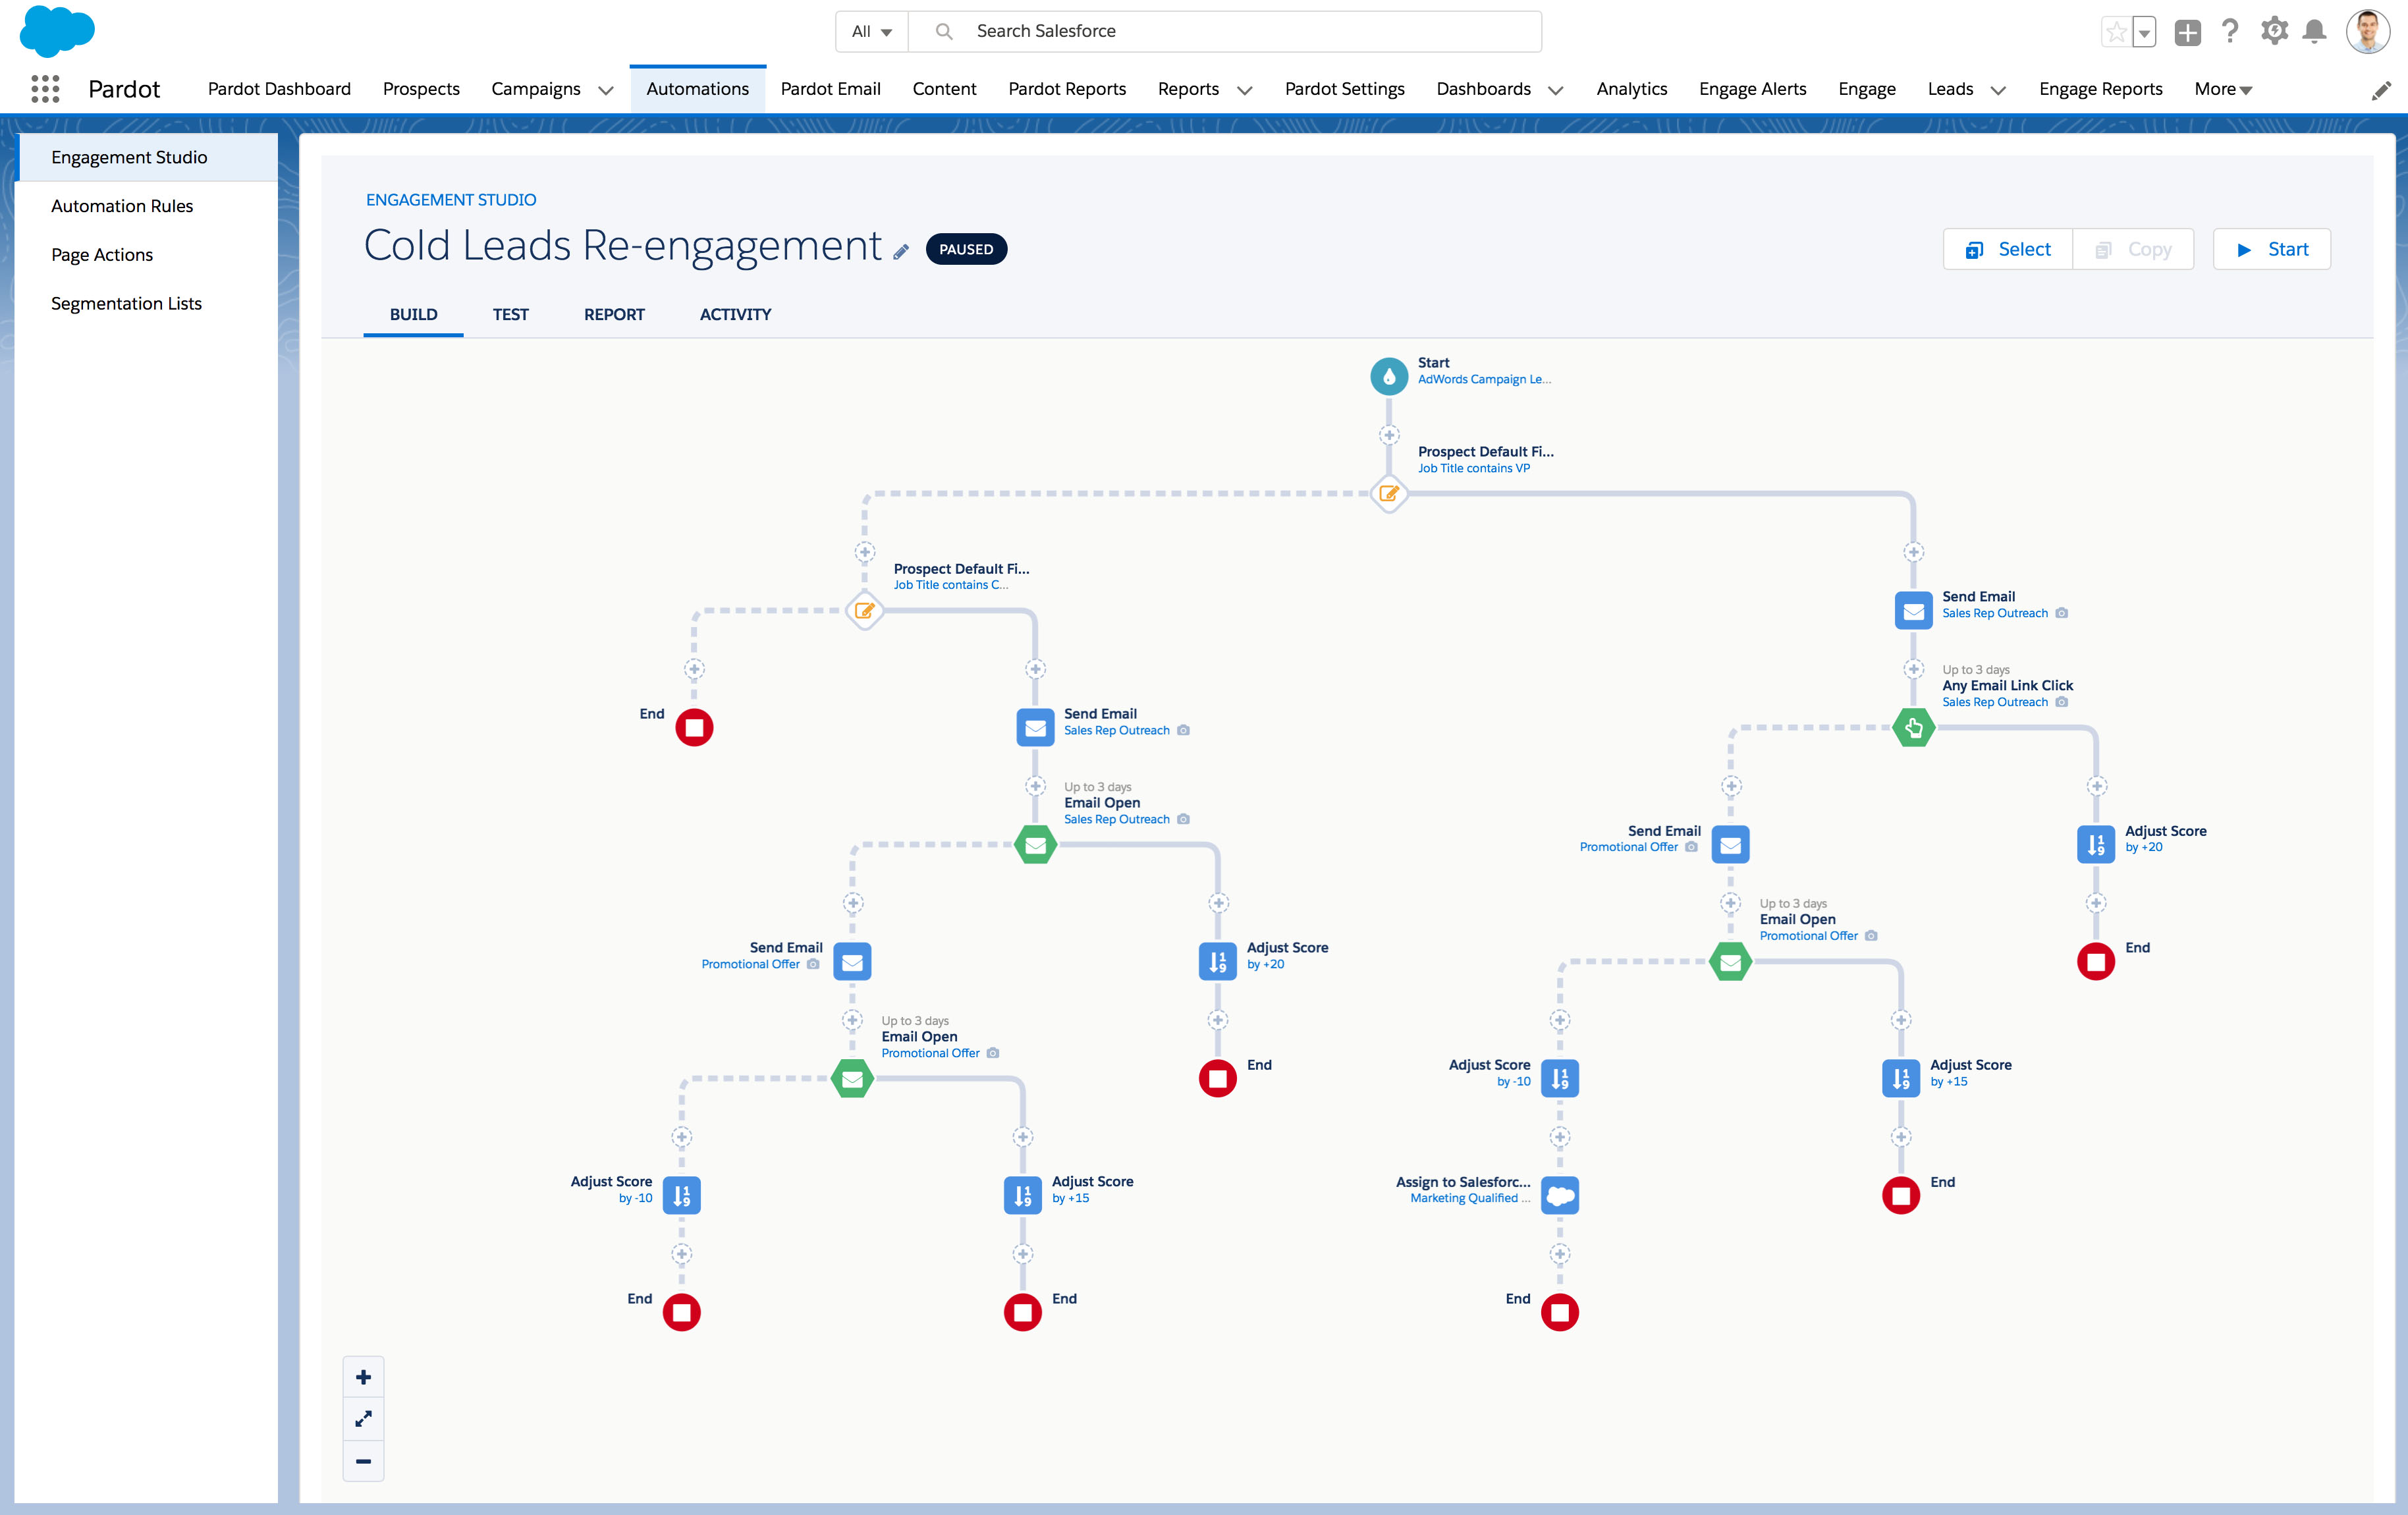This screenshot has height=1515, width=2408.
Task: Open Segmentation Lists from sidebar
Action: [126, 302]
